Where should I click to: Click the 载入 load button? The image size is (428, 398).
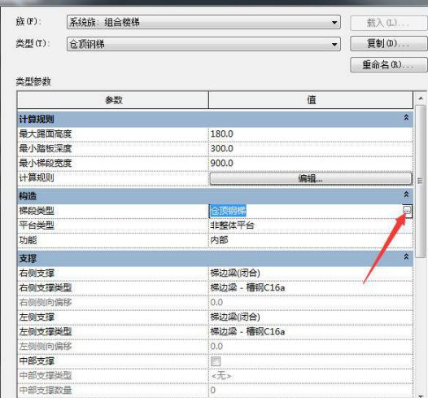(388, 23)
